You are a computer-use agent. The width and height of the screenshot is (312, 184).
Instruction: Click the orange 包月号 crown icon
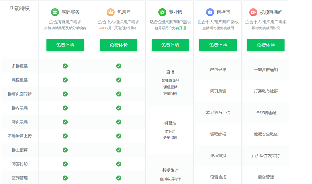(111, 12)
